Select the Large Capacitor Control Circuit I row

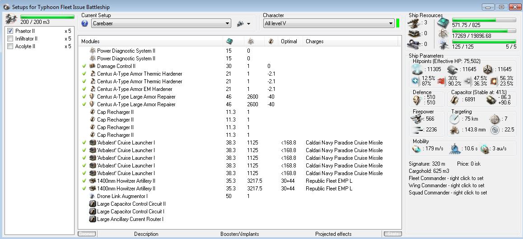(x=239, y=212)
